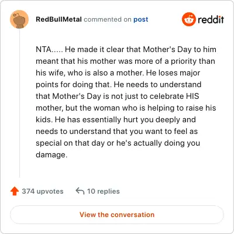234x234 pixels.
Task: Click "NTA" at the start of the comment
Action: [x=44, y=49]
